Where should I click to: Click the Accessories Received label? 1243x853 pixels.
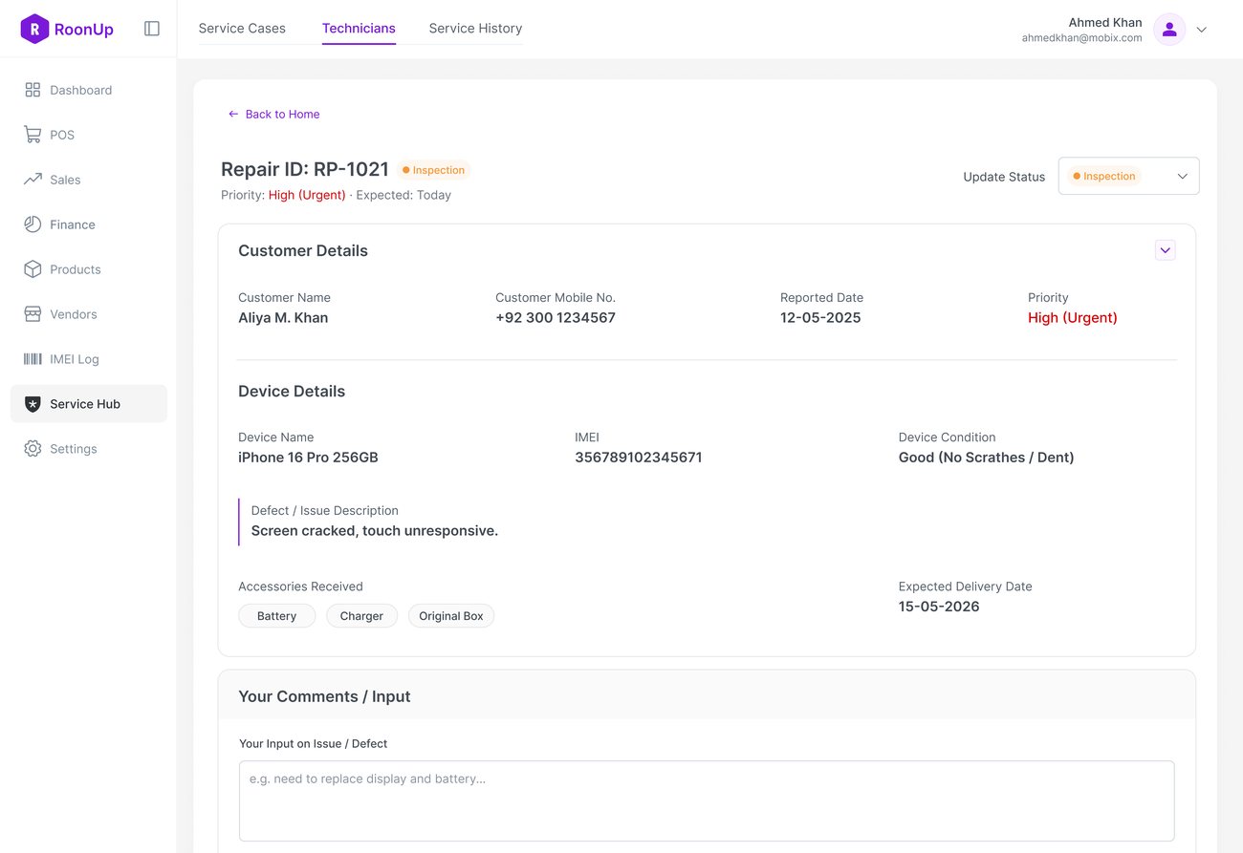[300, 586]
